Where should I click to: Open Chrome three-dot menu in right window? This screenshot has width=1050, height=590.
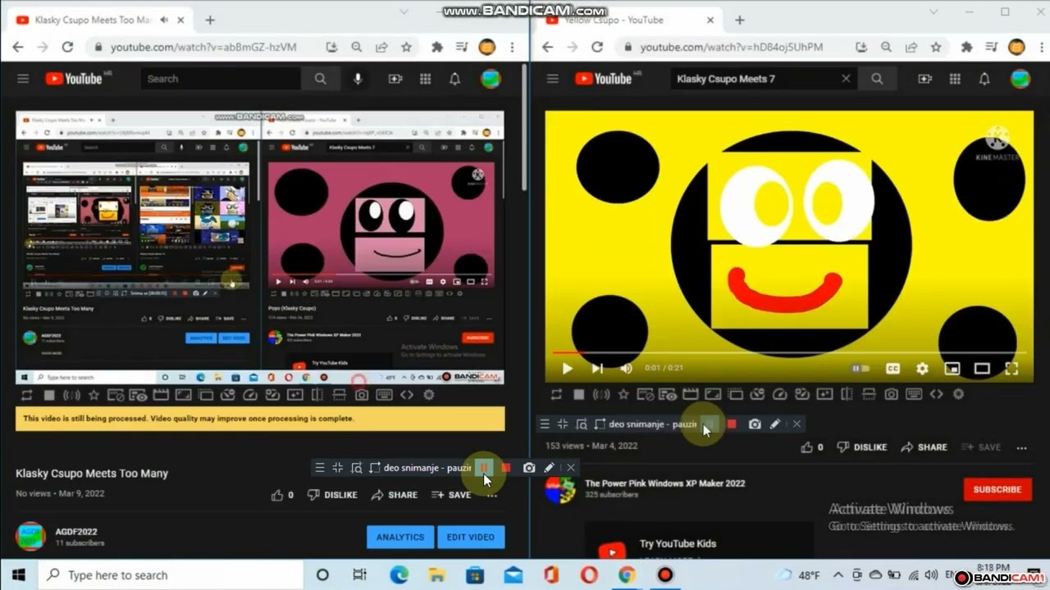coord(1041,48)
